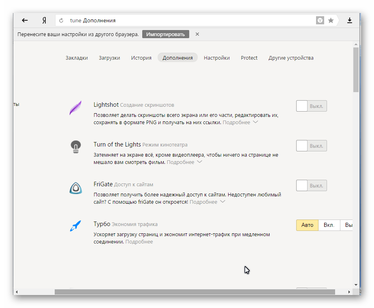Click the vertical scrollbar thumb

pos(356,70)
